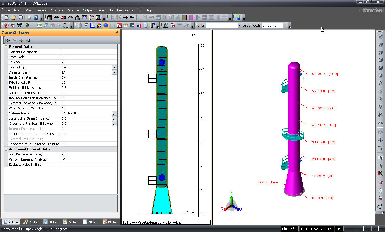This screenshot has height=232, width=385.
Task: Open the Analyze menu
Action: (73, 10)
